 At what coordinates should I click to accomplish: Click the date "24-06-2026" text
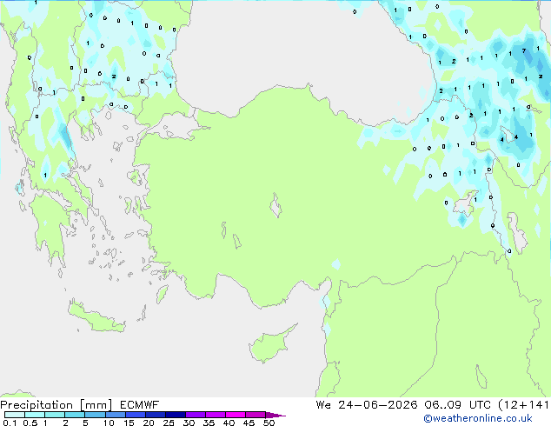click(x=377, y=405)
